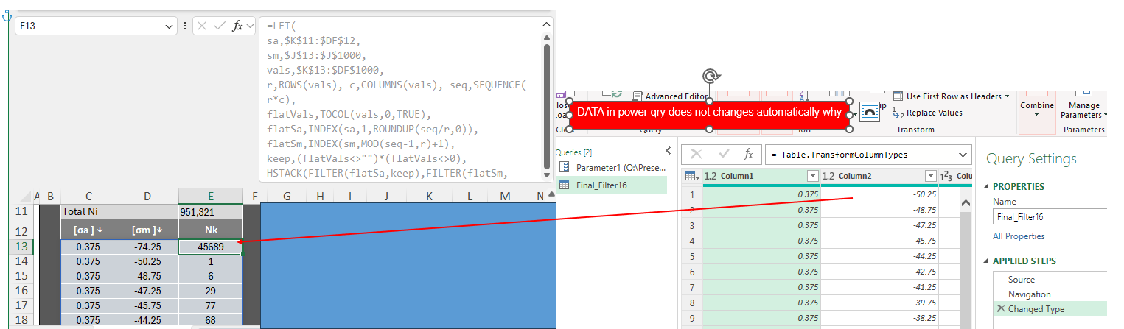Click the X cancel icon in Power Query formula bar

click(697, 155)
